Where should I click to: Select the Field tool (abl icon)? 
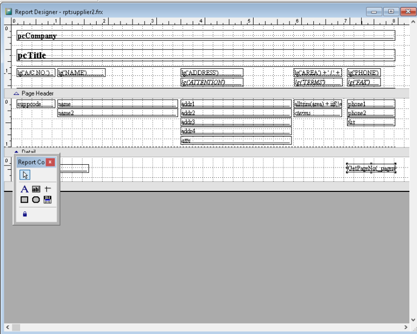(x=36, y=189)
